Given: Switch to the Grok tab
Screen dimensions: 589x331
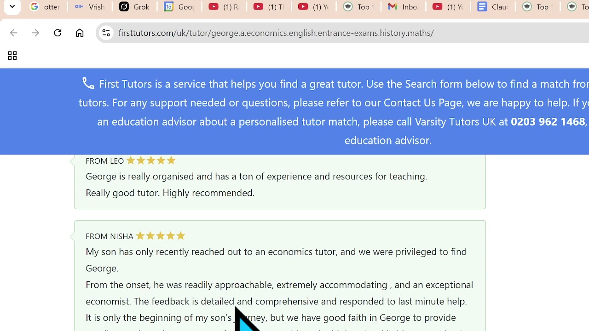Looking at the screenshot, I should pyautogui.click(x=134, y=7).
